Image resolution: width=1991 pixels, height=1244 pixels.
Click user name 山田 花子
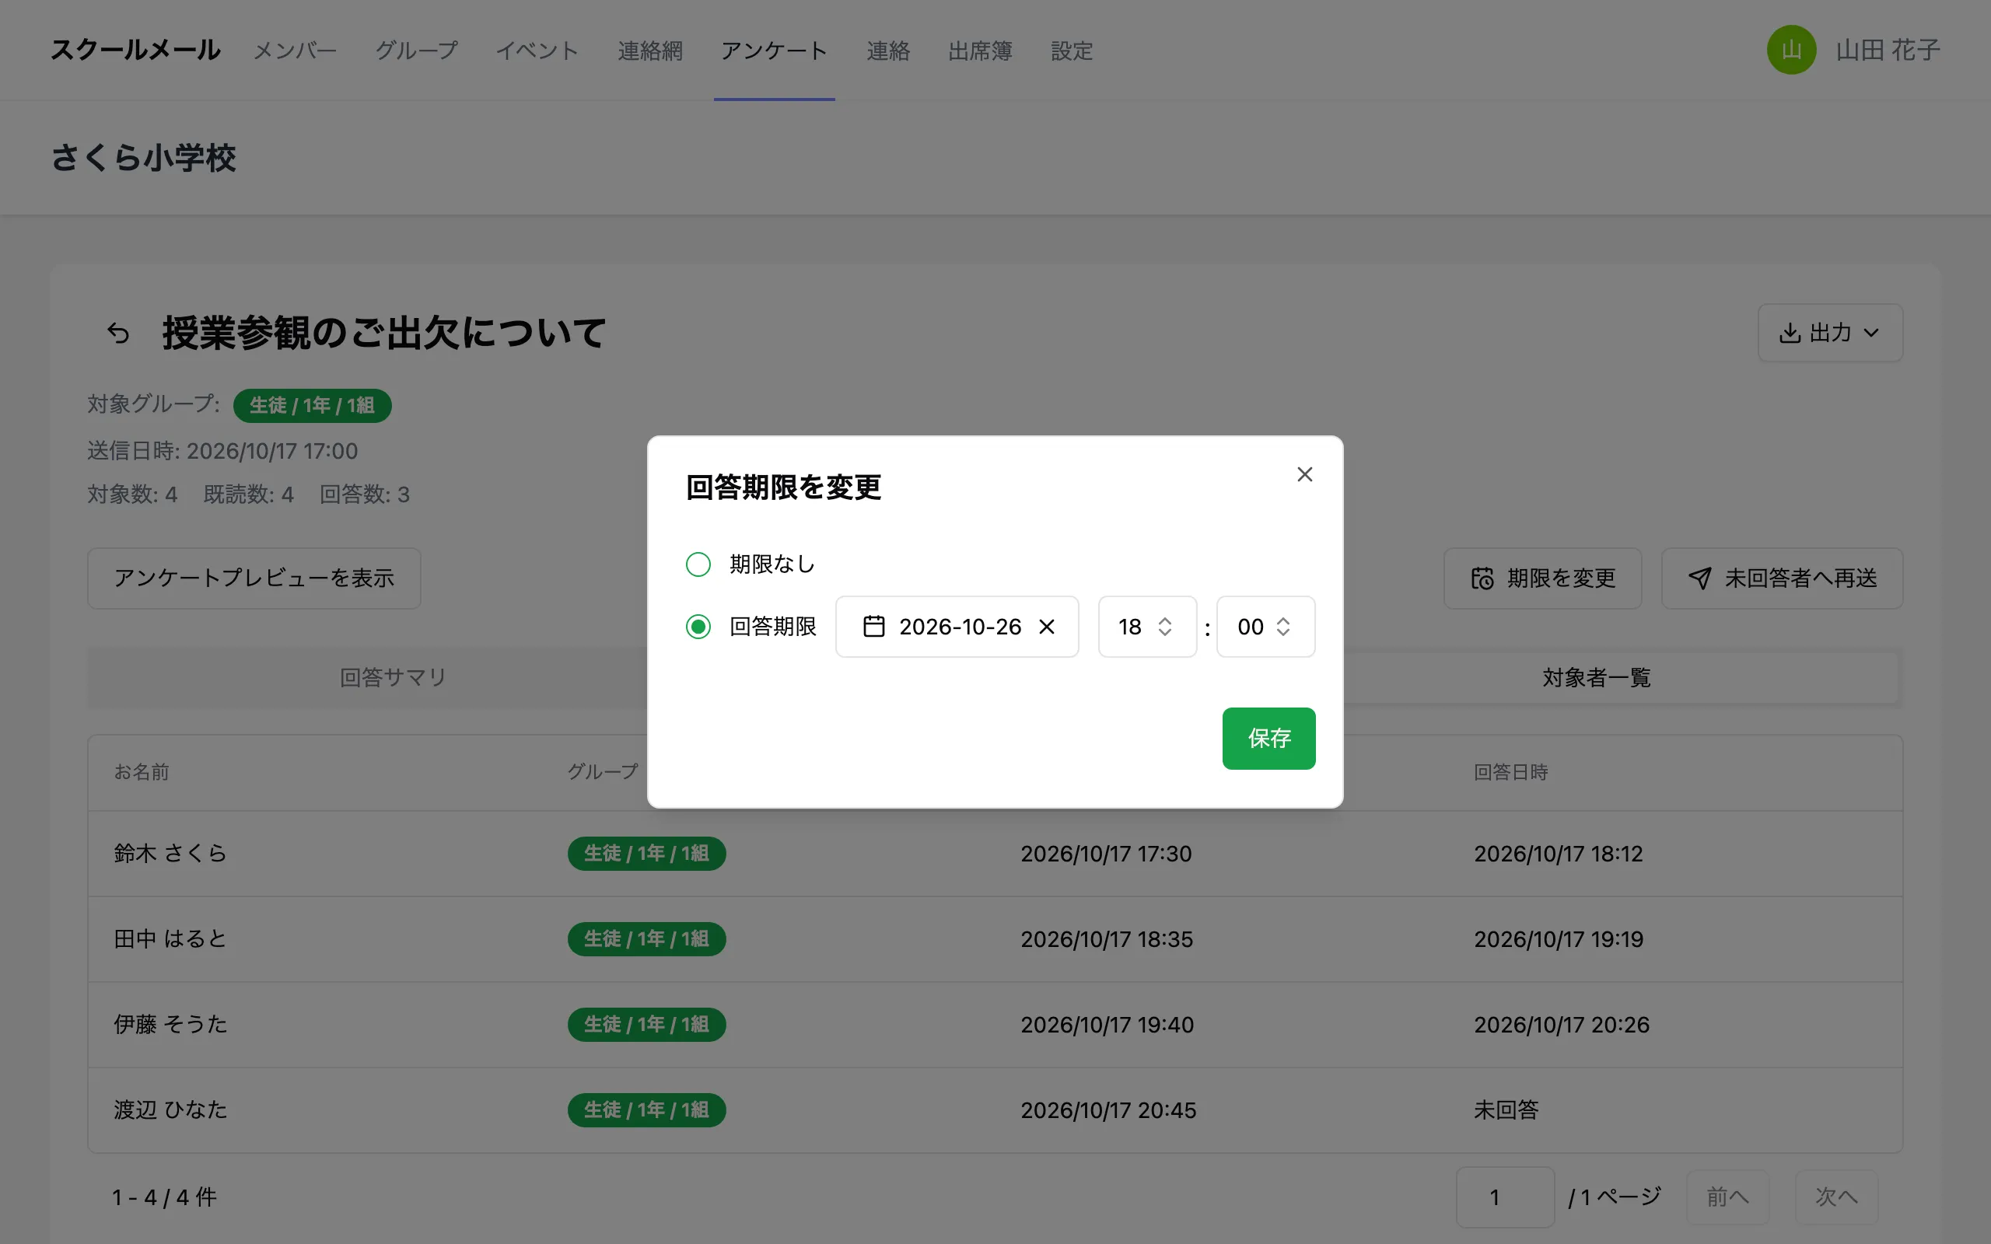[x=1888, y=51]
